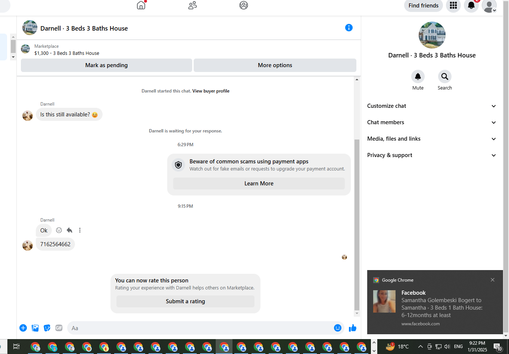Viewport: 509px width, 354px height.
Task: Send a thumbs-up like
Action: click(353, 328)
